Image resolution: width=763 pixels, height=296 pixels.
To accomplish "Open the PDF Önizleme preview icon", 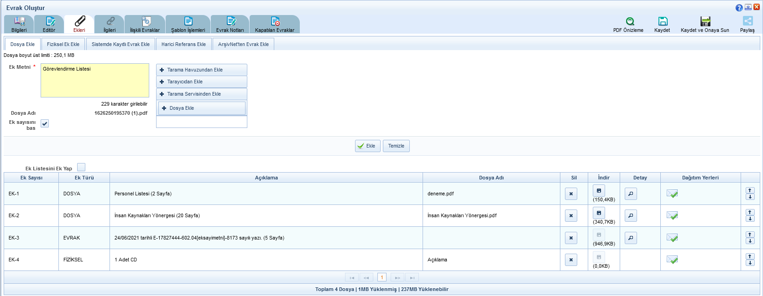I will (630, 21).
